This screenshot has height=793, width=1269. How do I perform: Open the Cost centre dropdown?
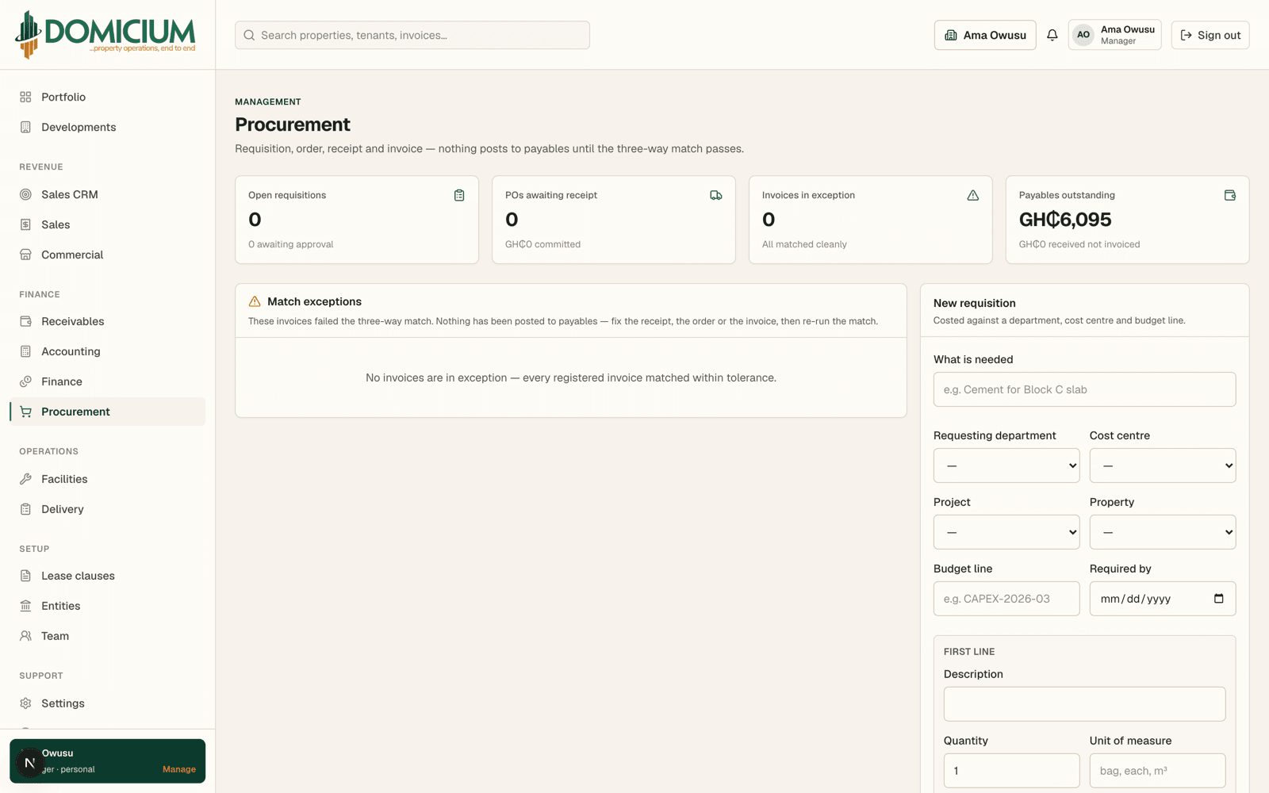[x=1163, y=465]
